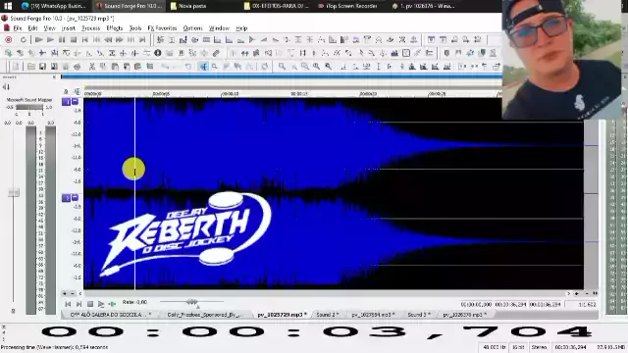628x353 pixels.
Task: Toggle the highlighted Edit tool button
Action: [203, 67]
